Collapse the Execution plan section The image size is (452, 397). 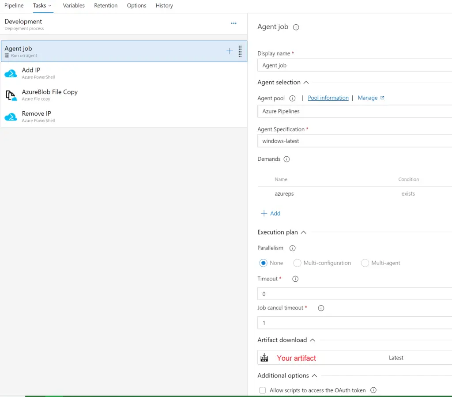(x=305, y=232)
